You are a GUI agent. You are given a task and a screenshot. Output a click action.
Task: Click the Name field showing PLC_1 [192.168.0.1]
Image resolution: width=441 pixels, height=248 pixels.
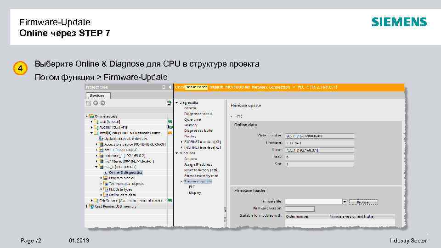pyautogui.click(x=320, y=150)
